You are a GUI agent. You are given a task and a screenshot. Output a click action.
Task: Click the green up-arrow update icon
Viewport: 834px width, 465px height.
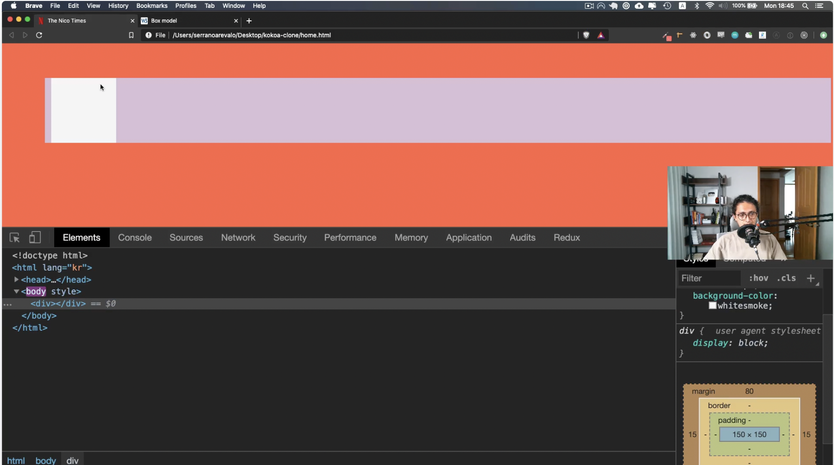click(823, 35)
